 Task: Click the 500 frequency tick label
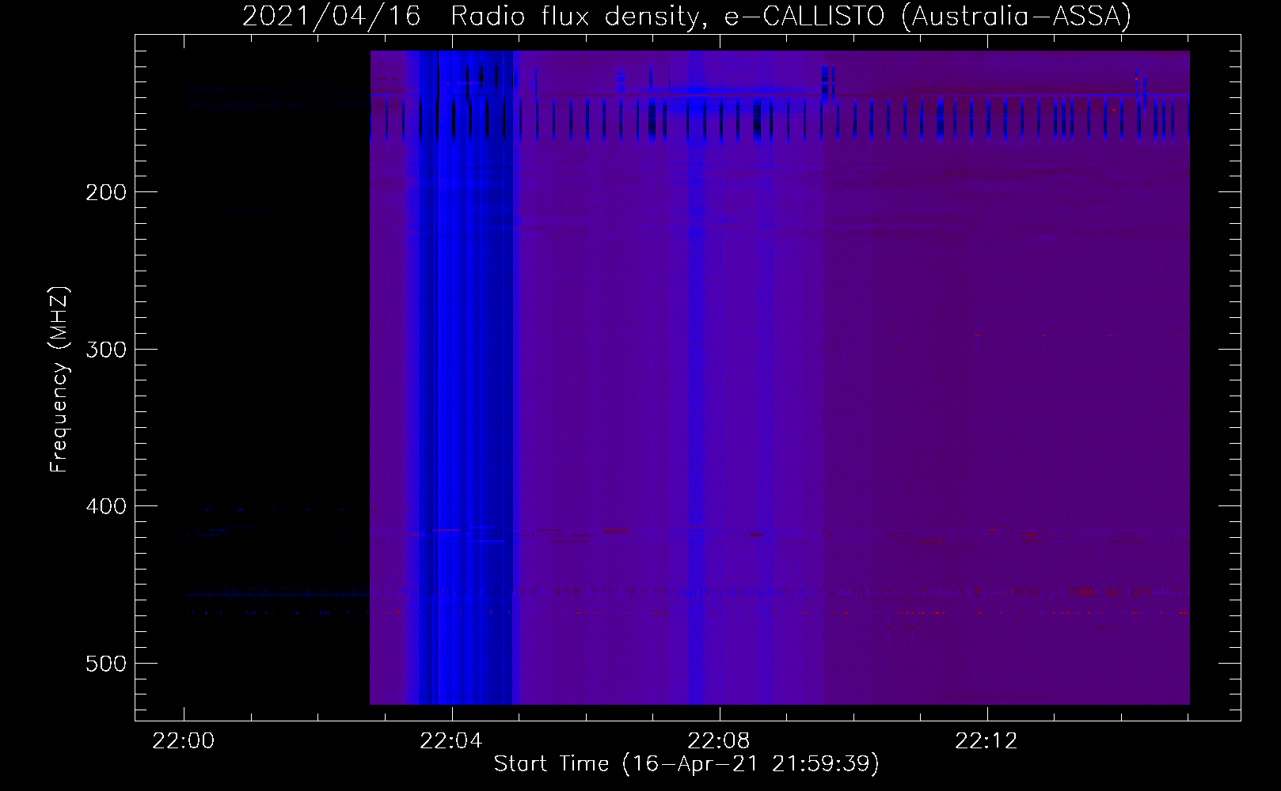click(x=106, y=664)
